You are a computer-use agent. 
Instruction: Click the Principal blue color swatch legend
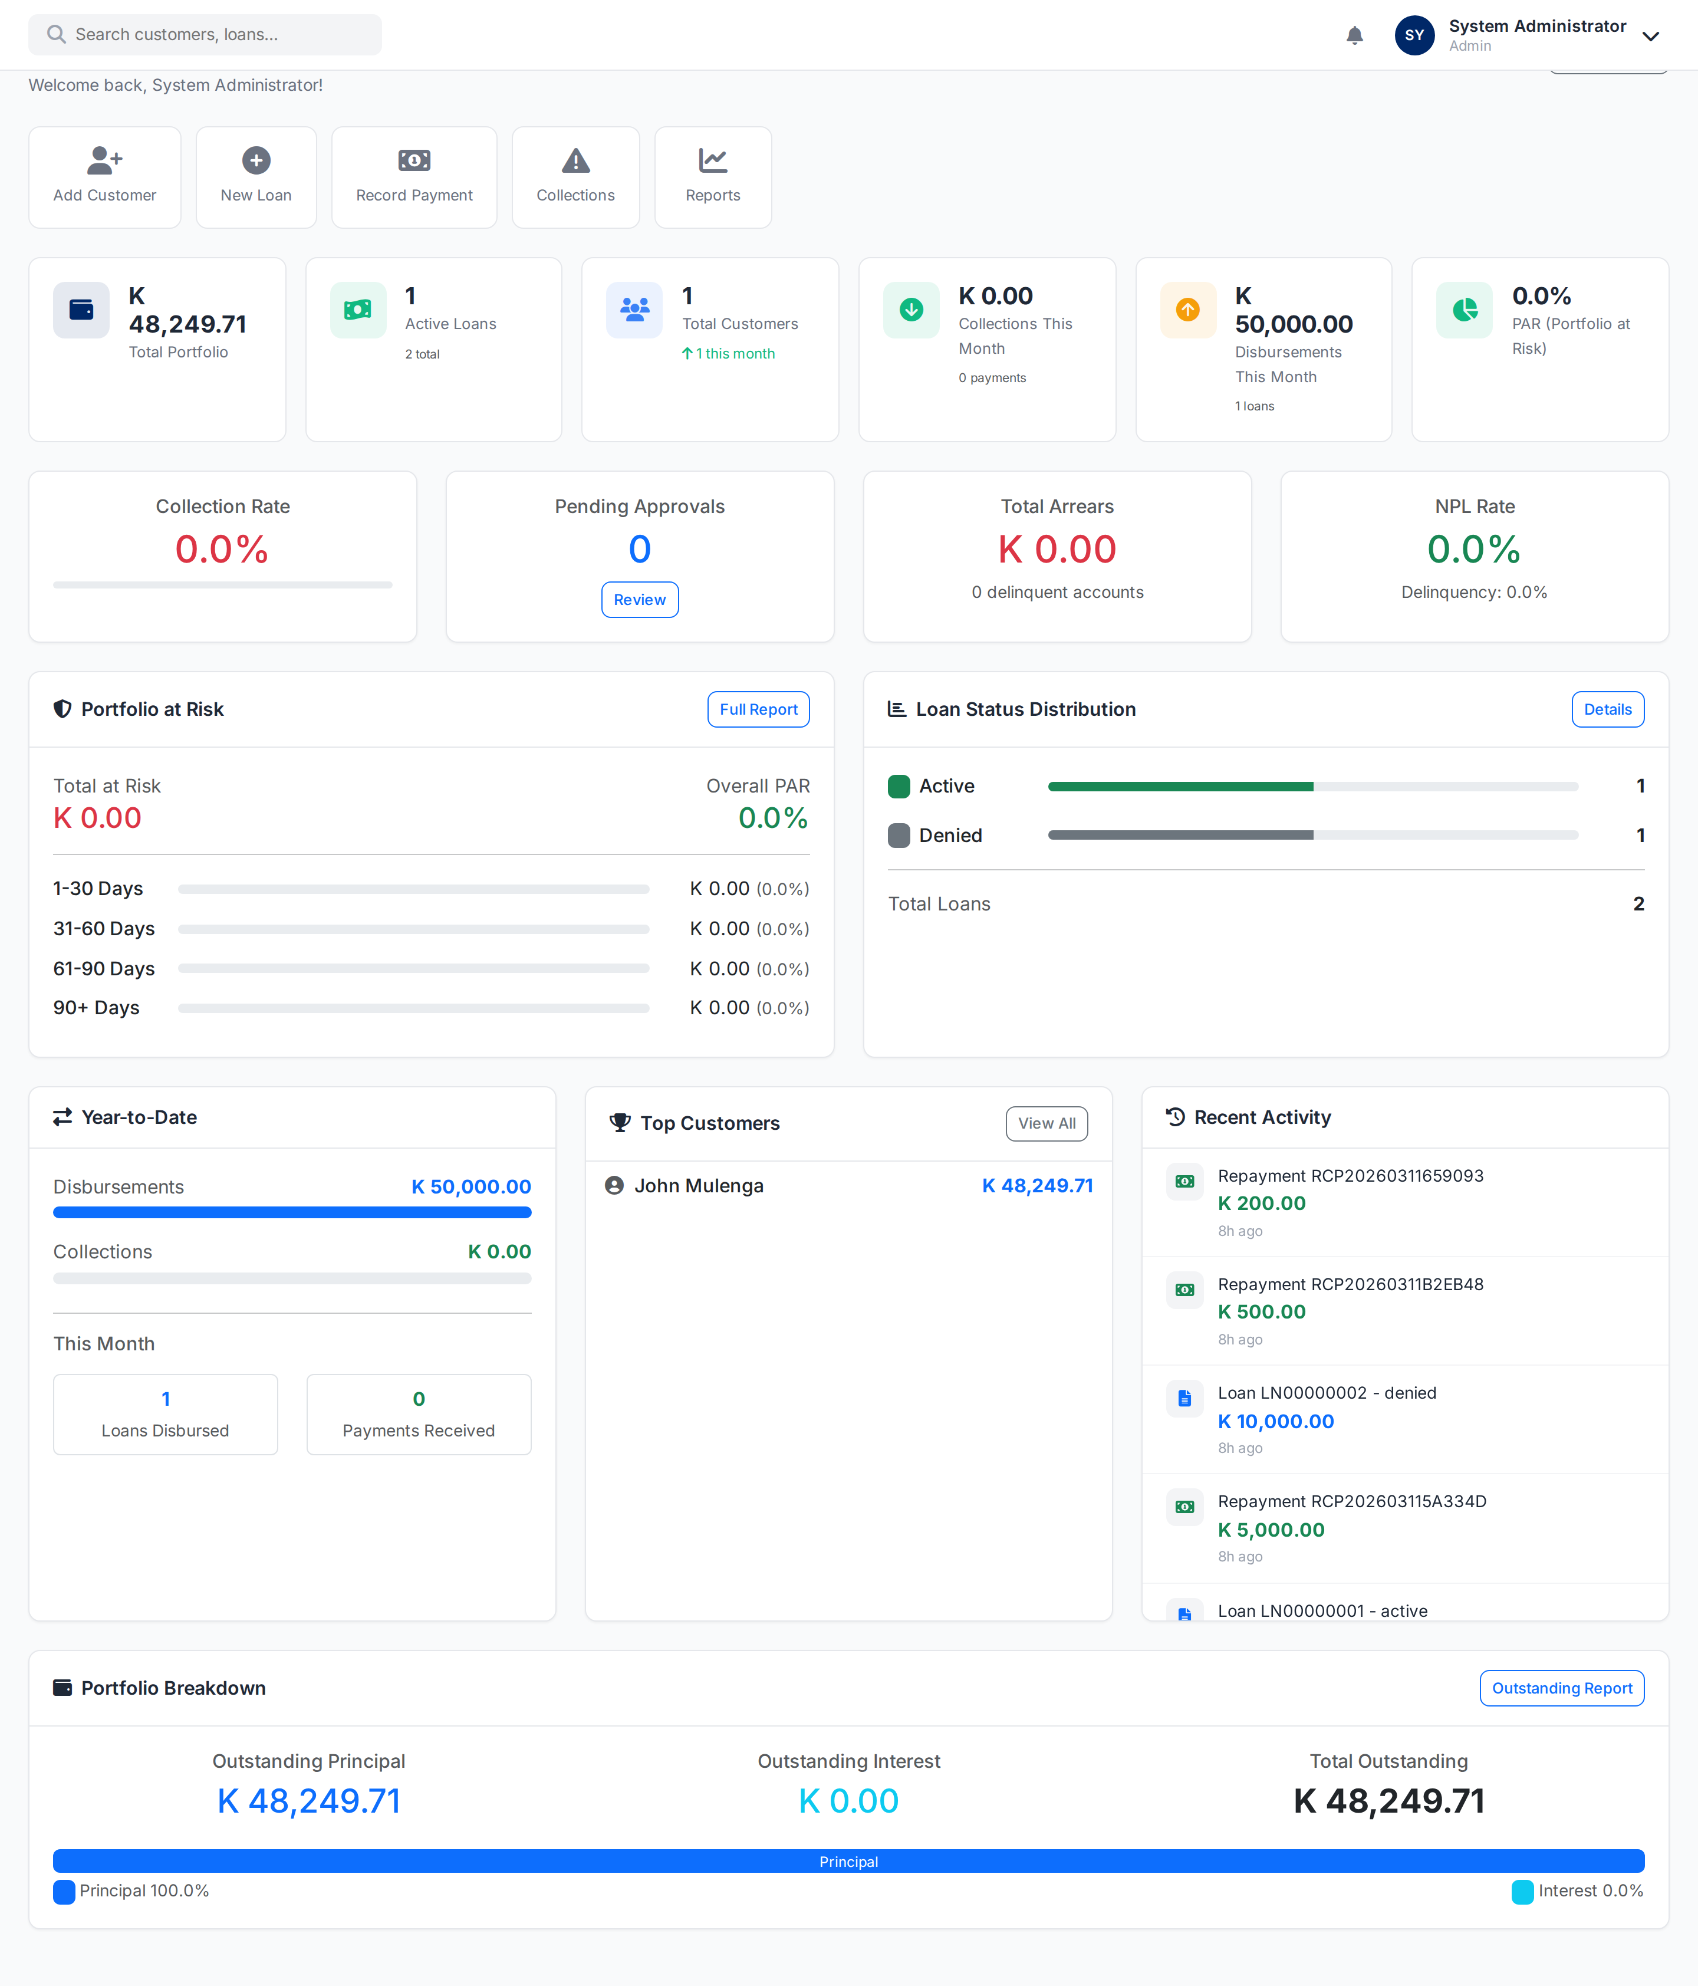coord(62,1891)
